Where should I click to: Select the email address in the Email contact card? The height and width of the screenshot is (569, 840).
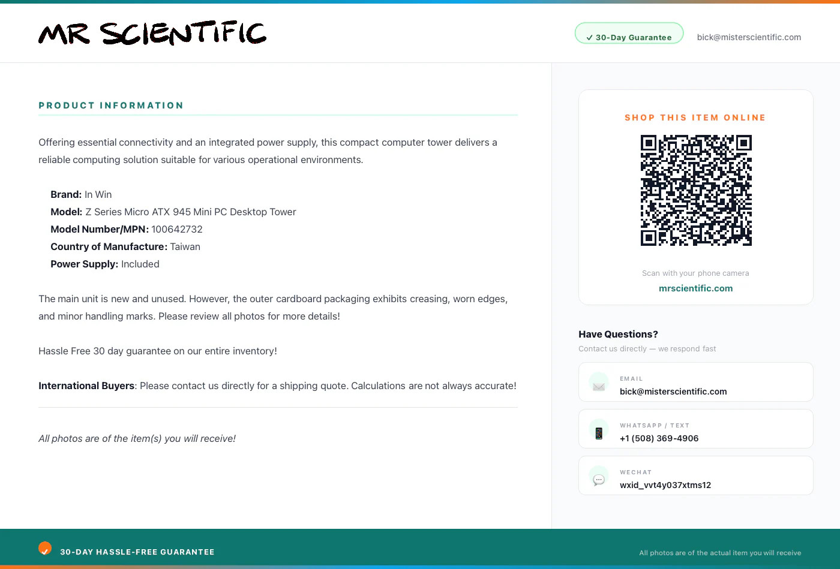pyautogui.click(x=673, y=392)
